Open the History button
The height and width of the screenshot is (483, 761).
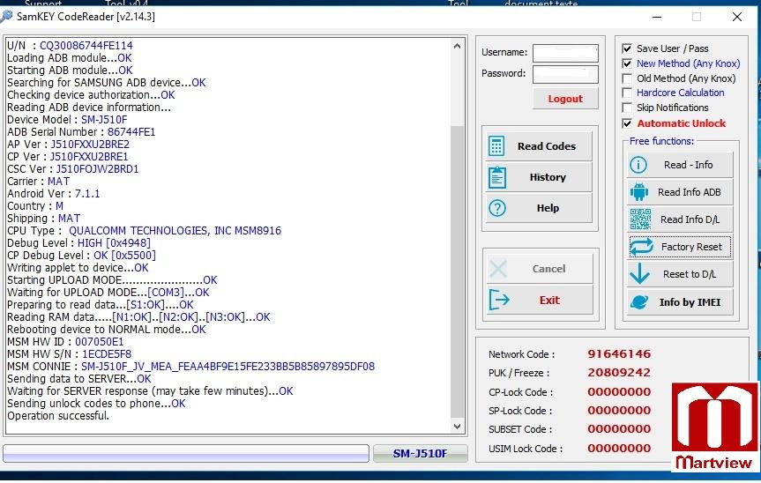pyautogui.click(x=539, y=177)
